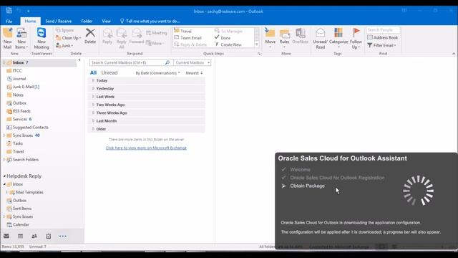Screen dimensions: 458x258
Task: Collapse the folder pane arrow
Action: tap(79, 60)
